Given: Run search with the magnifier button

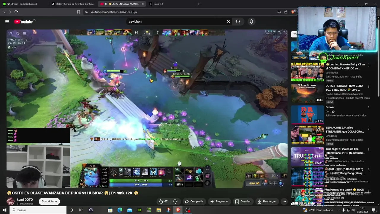Looking at the screenshot, I should [238, 21].
